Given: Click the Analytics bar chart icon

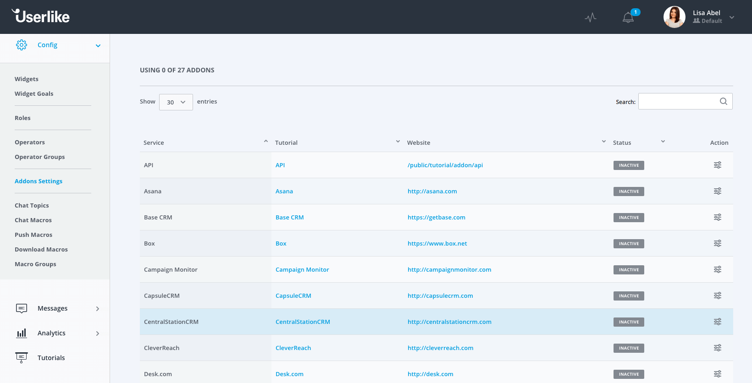Looking at the screenshot, I should (22, 333).
